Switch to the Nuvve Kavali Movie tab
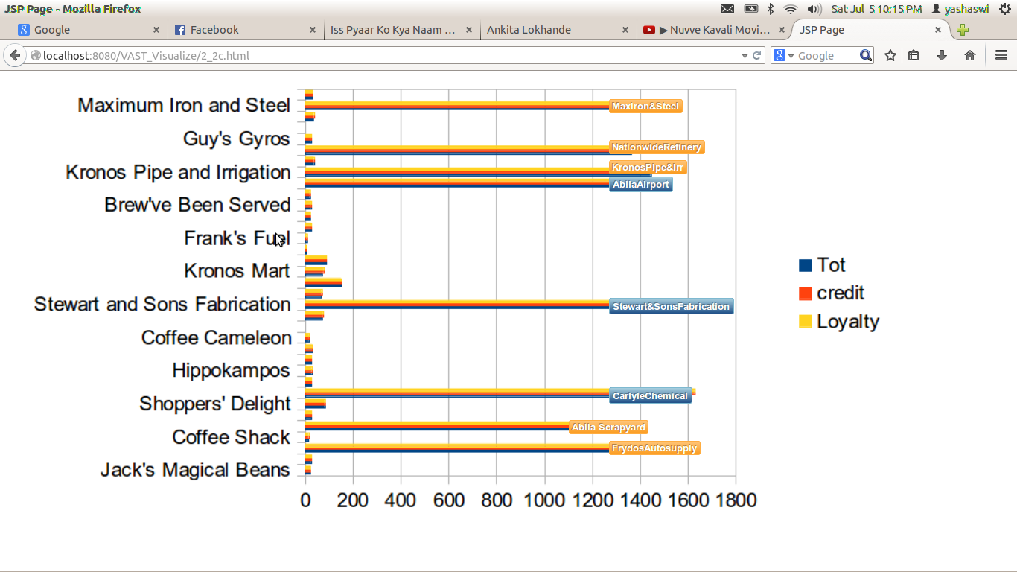The image size is (1017, 572). pyautogui.click(x=715, y=30)
